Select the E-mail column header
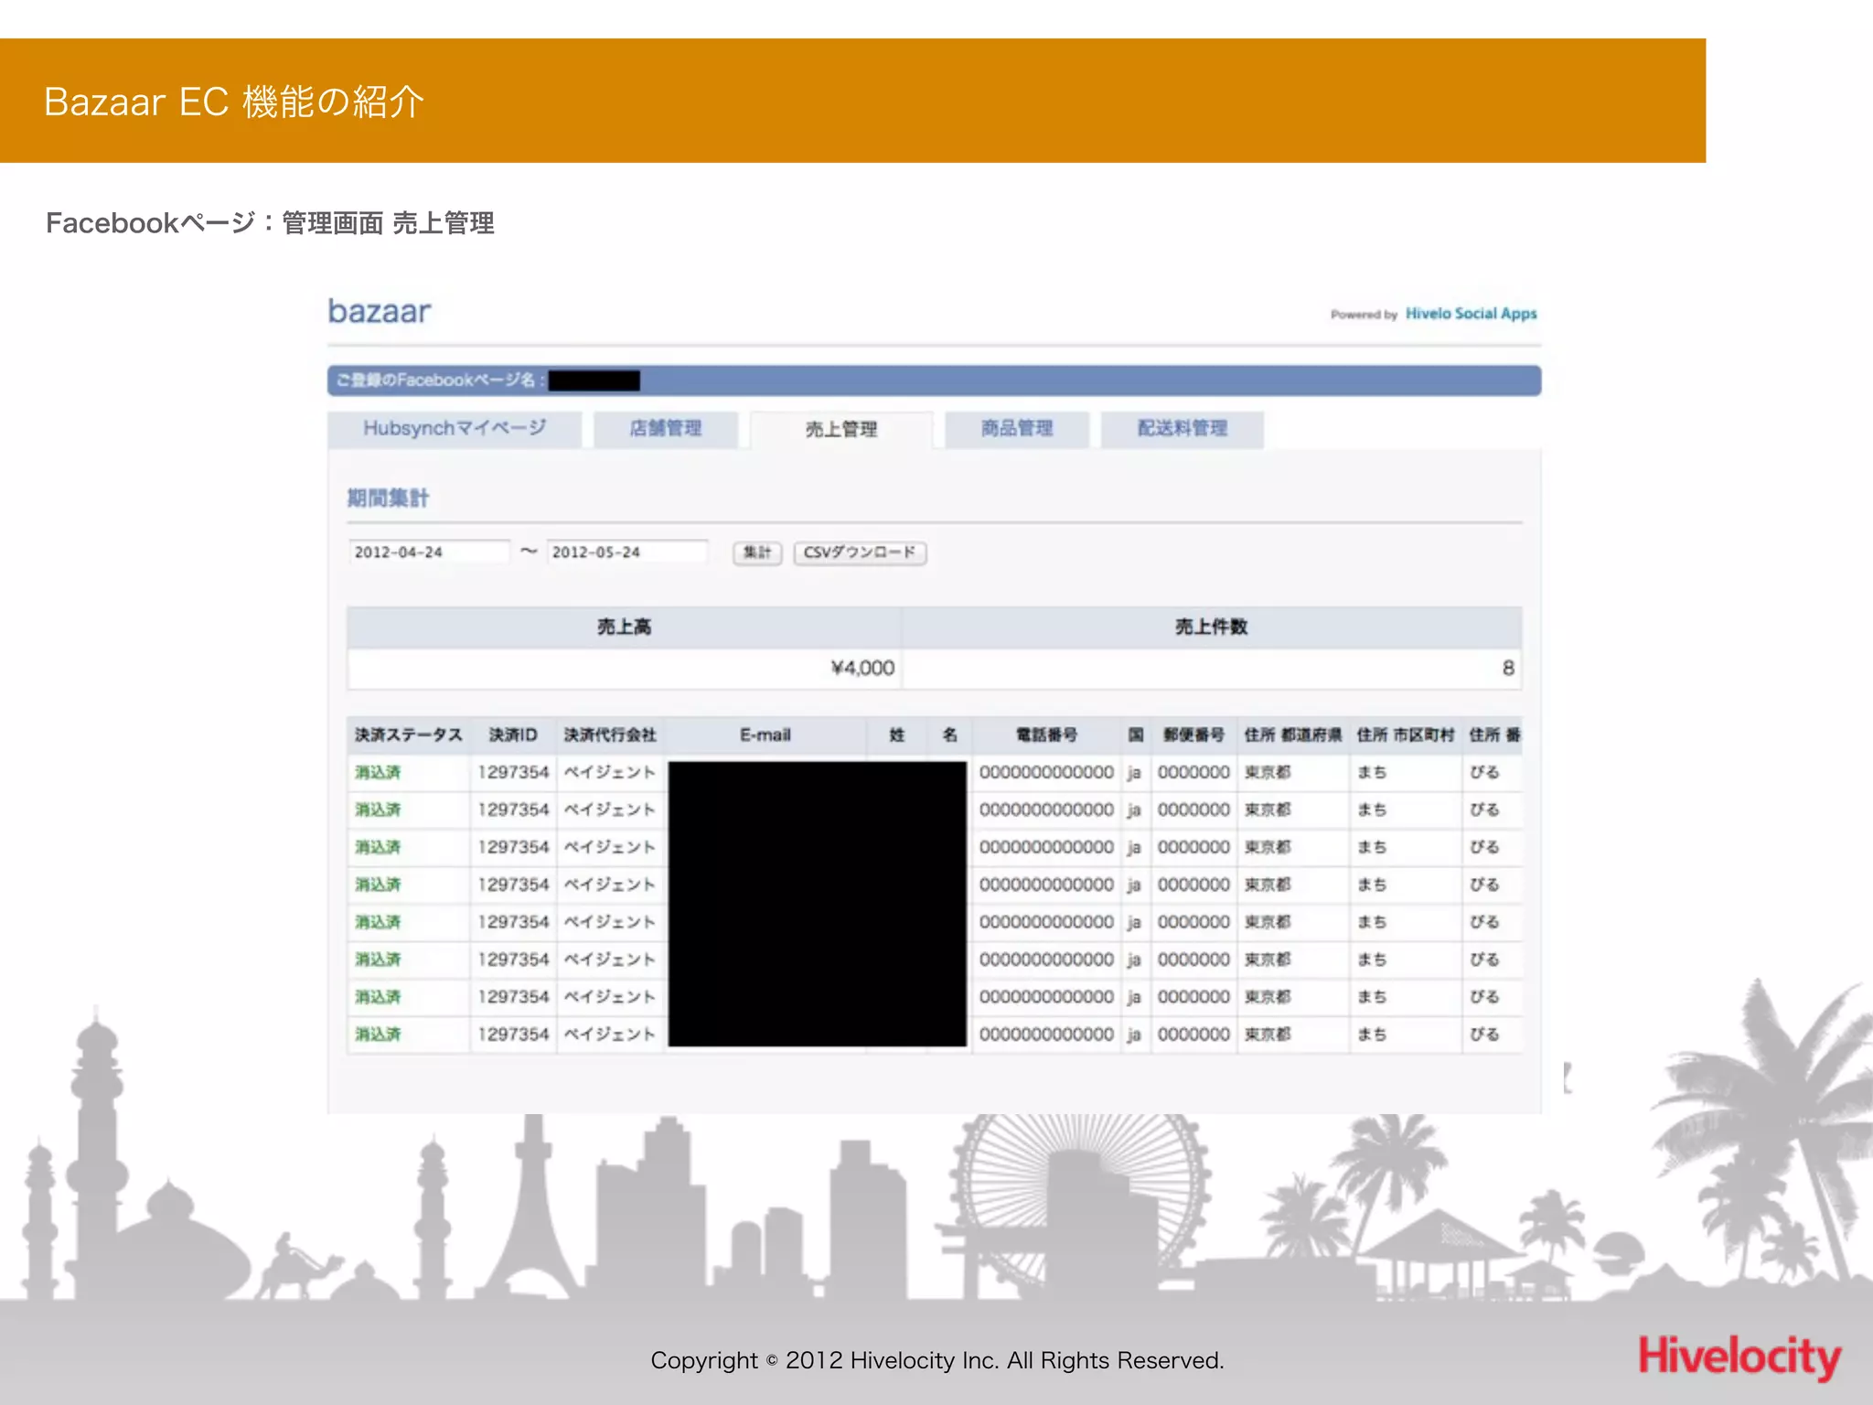 tap(765, 735)
